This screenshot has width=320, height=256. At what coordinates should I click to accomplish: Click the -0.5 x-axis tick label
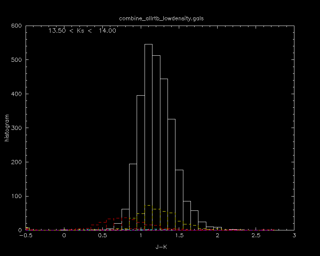click(26, 235)
